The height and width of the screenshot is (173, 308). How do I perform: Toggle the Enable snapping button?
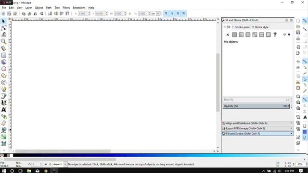[305, 21]
